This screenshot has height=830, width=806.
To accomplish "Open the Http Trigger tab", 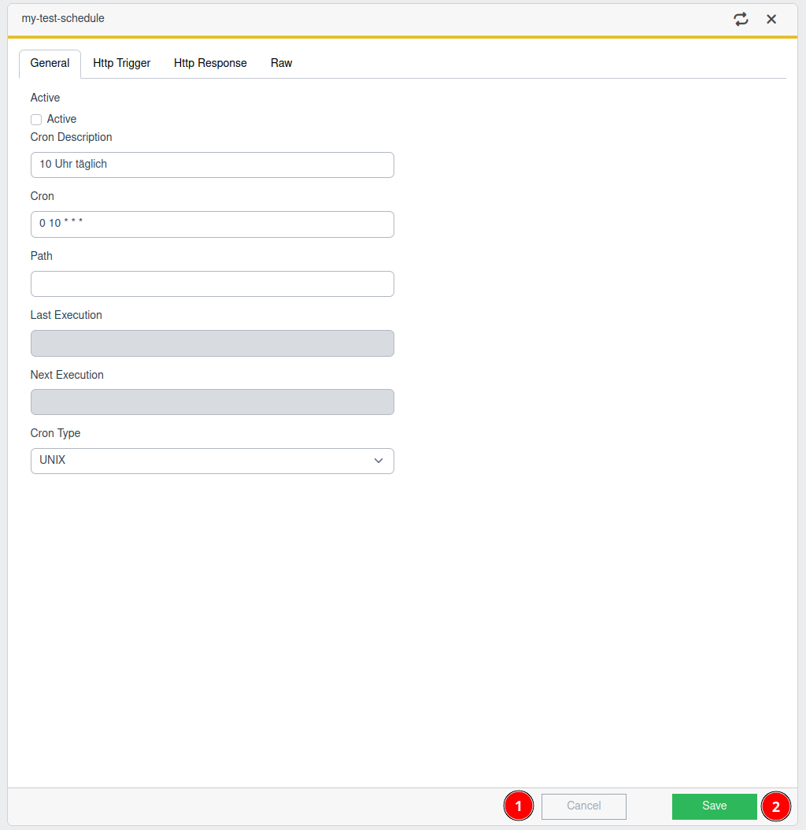I will pyautogui.click(x=122, y=64).
